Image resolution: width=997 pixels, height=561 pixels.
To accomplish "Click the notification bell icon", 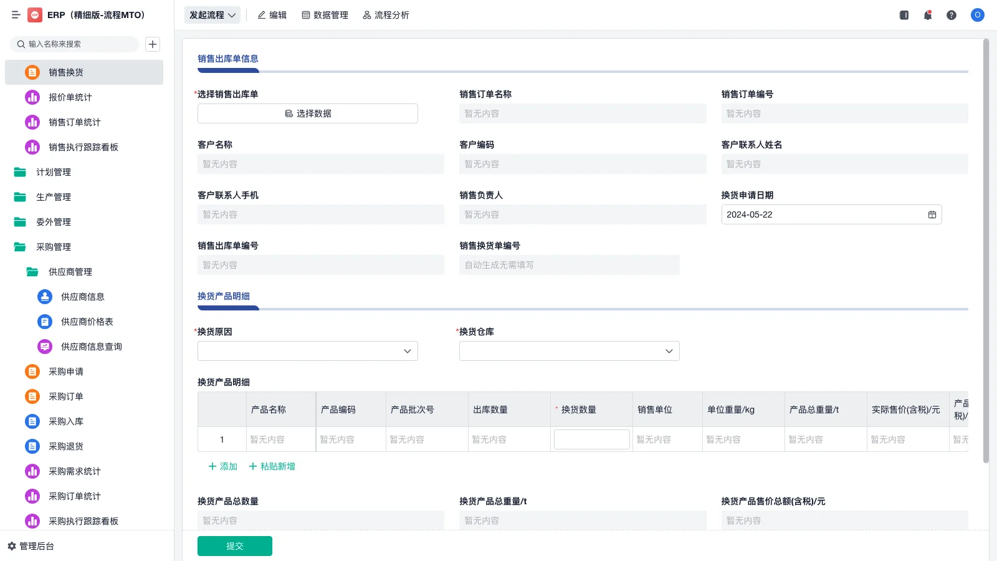I will click(927, 15).
